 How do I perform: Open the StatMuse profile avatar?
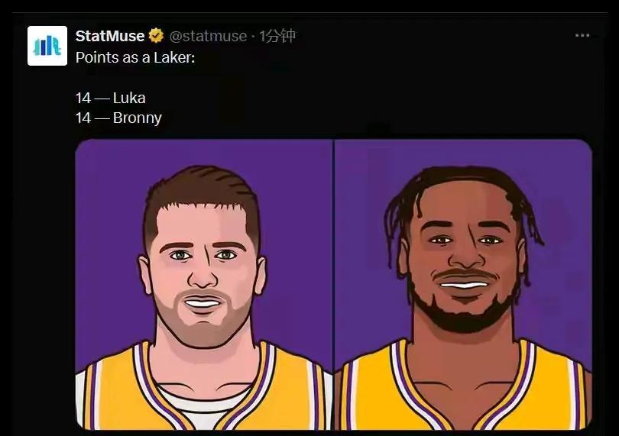tap(47, 46)
